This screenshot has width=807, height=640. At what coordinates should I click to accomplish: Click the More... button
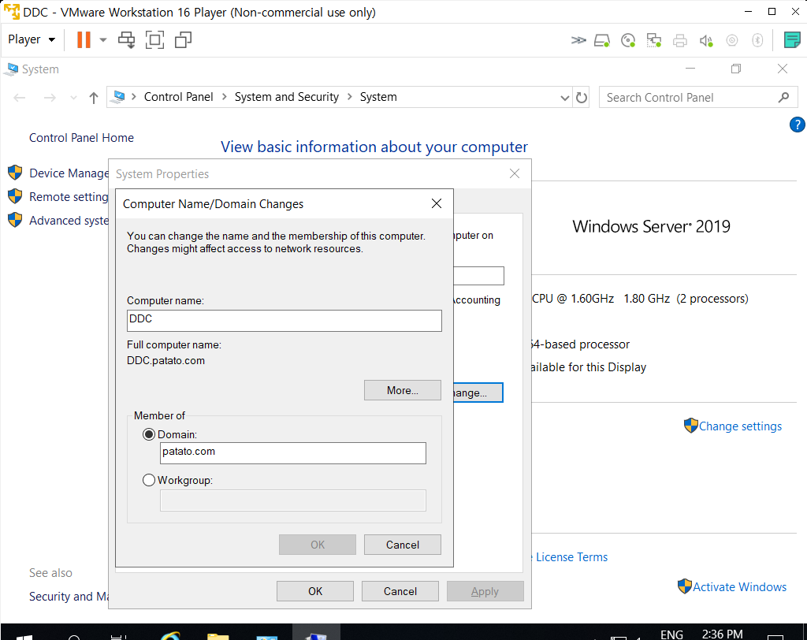pos(403,390)
